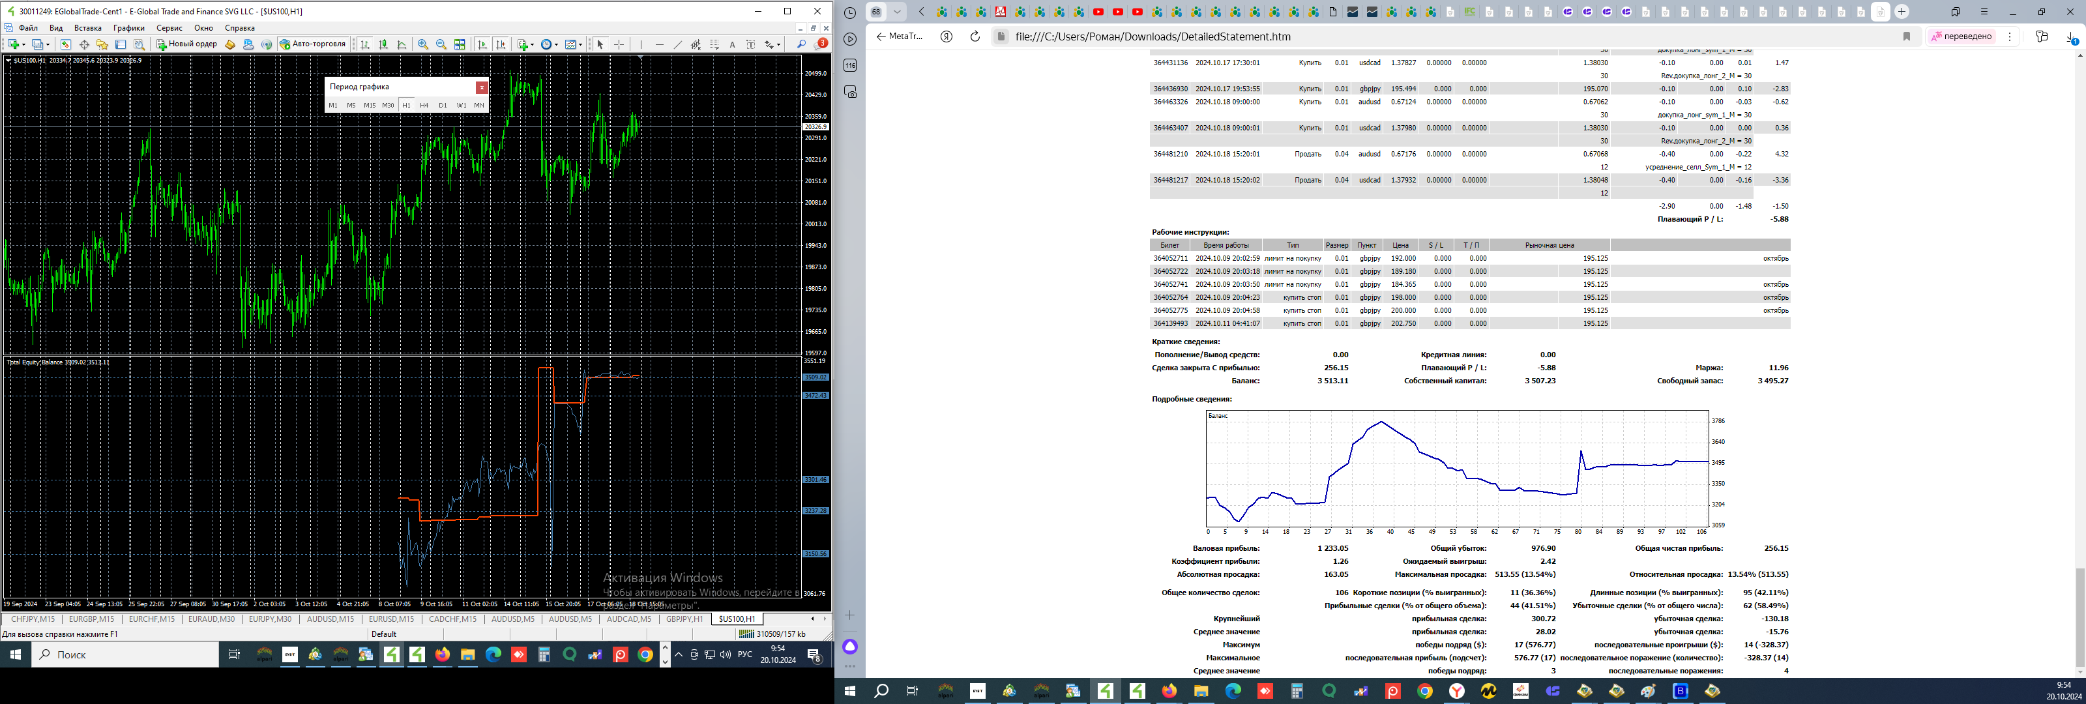Expand the indicators list dropdown arrow
The height and width of the screenshot is (704, 2086).
point(532,44)
